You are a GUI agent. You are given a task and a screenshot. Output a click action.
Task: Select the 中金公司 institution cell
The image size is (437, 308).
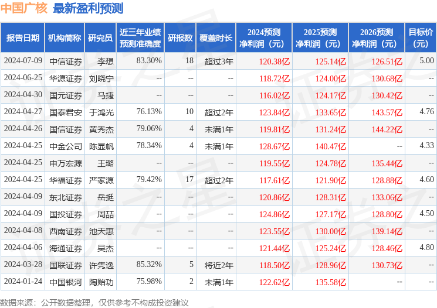(66, 146)
